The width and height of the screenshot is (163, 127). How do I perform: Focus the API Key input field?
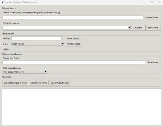(x=37, y=38)
